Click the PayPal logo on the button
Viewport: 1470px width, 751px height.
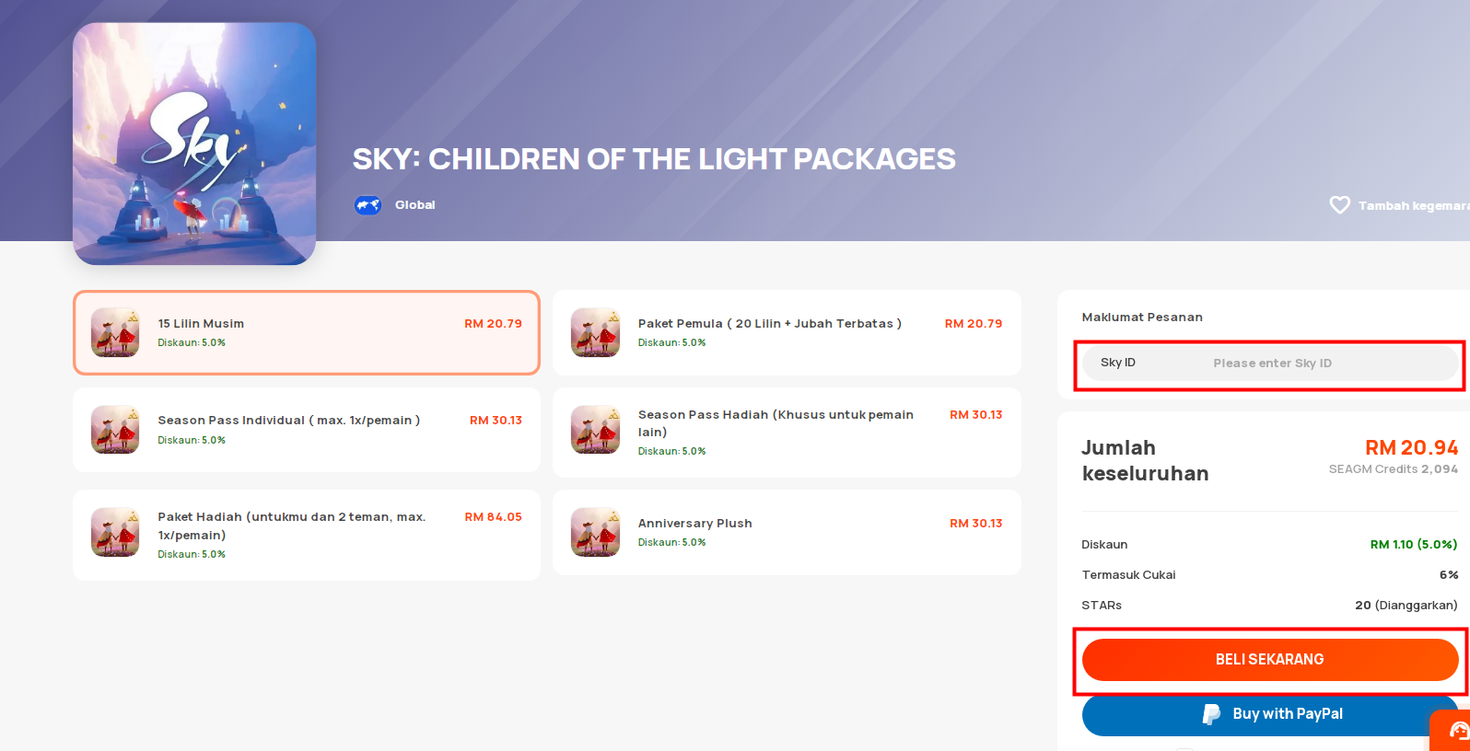[x=1211, y=714]
